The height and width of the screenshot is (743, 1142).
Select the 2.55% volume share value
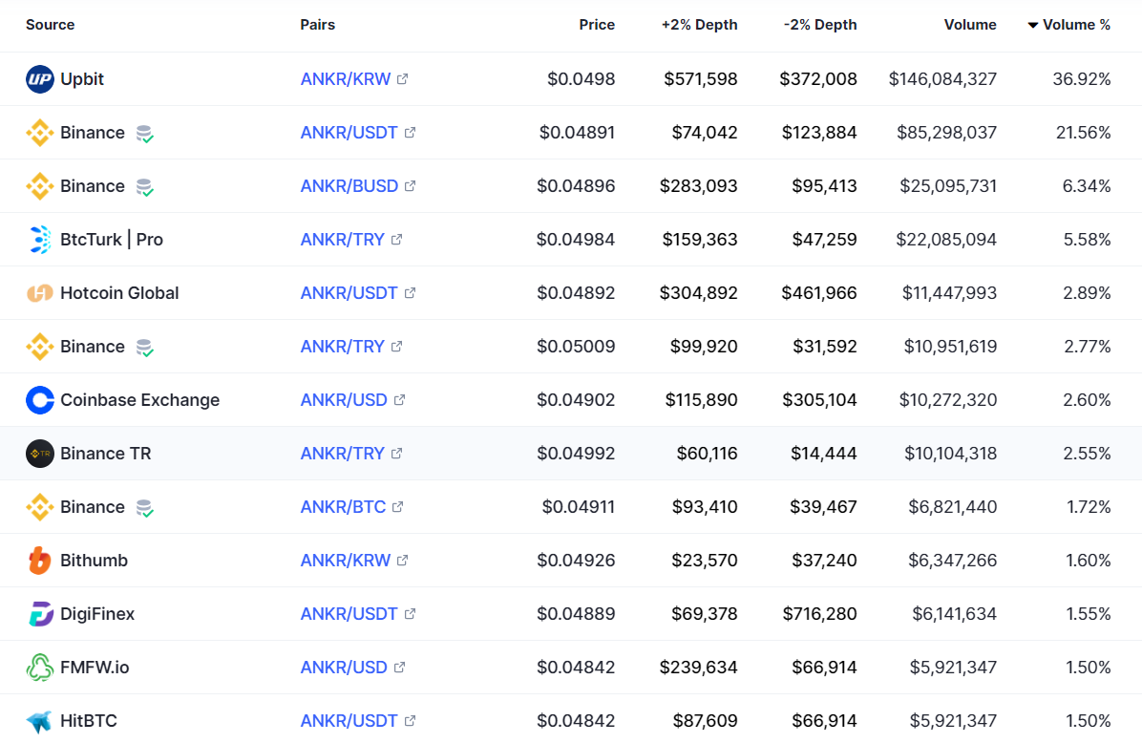pyautogui.click(x=1087, y=453)
